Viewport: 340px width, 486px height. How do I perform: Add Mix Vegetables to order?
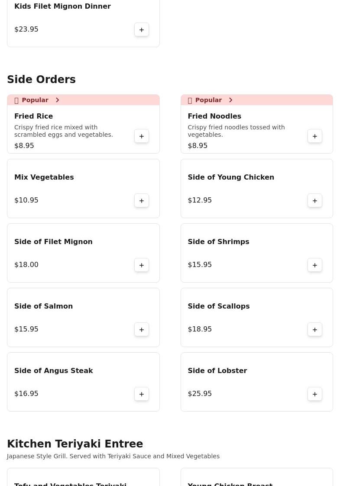tap(142, 200)
